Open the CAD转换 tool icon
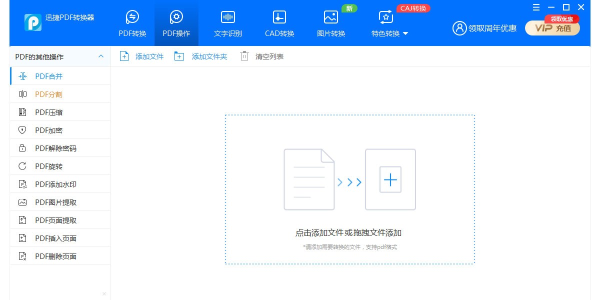600x300 pixels. coord(279,17)
